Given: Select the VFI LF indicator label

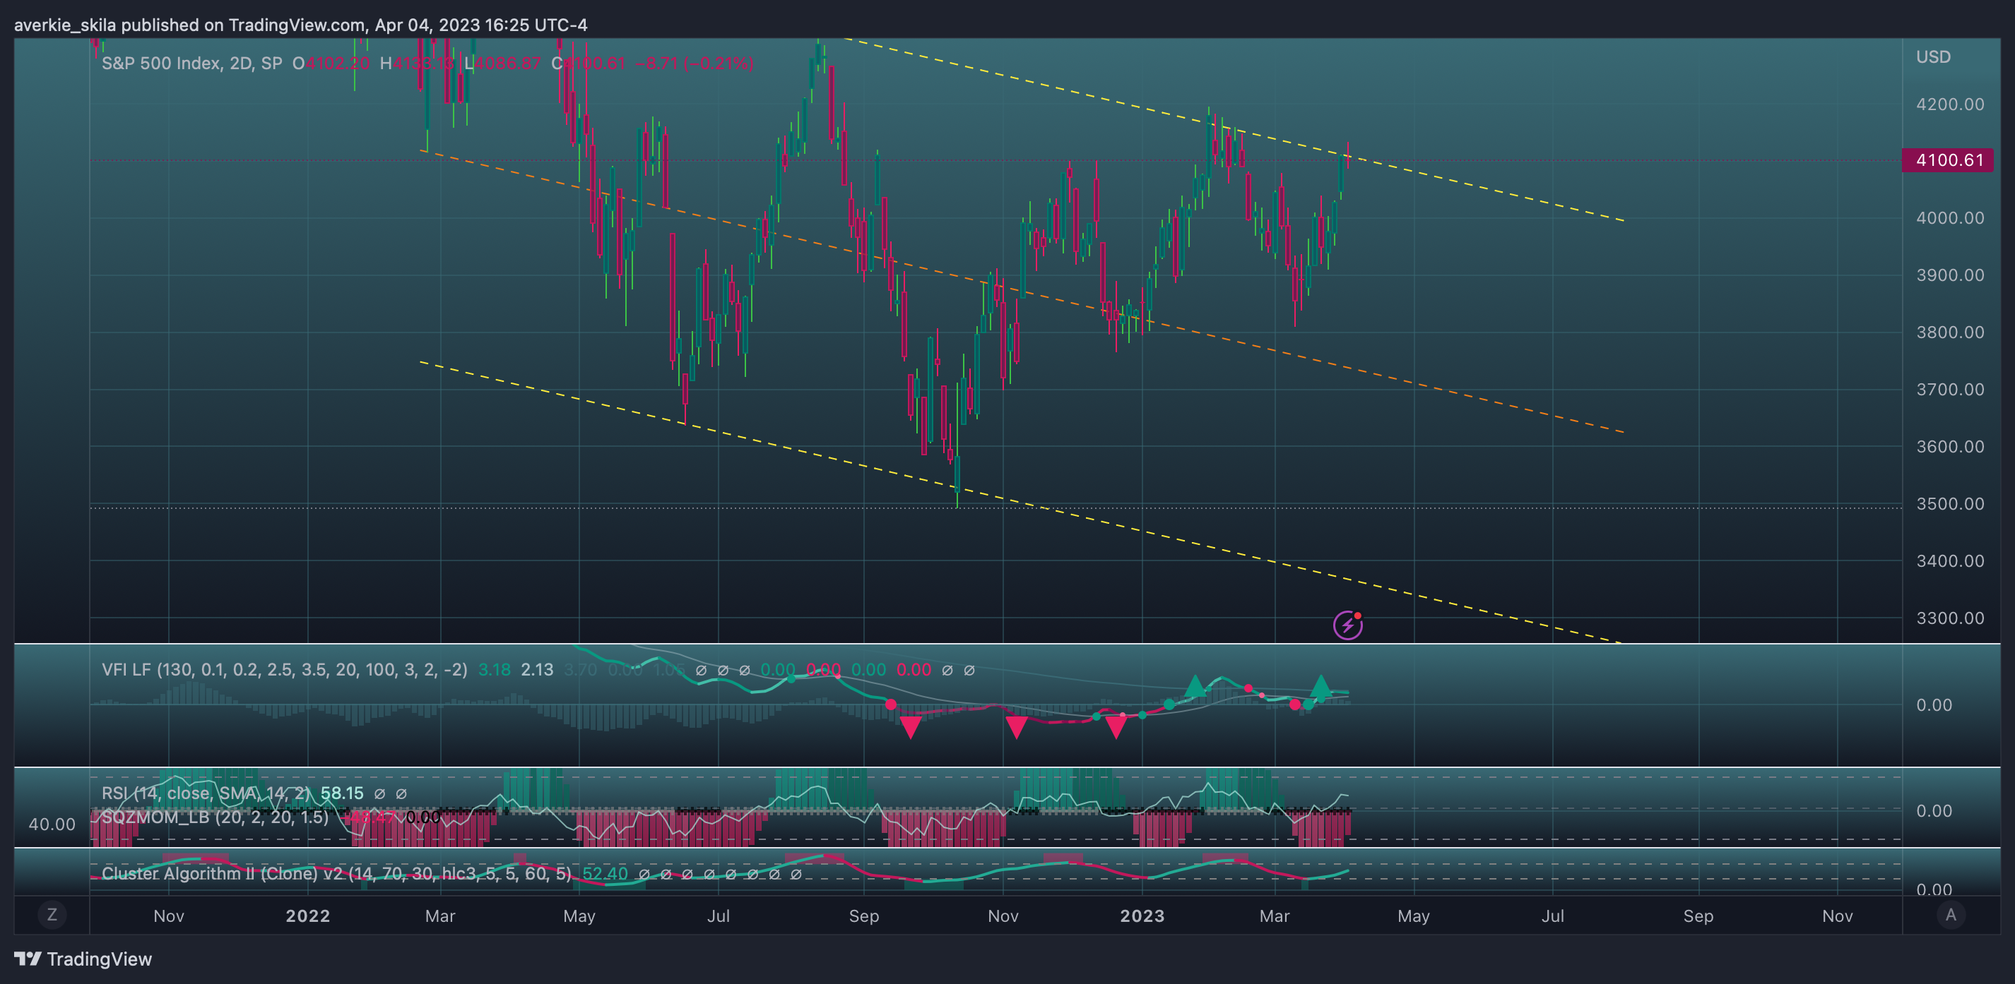Looking at the screenshot, I should (x=285, y=670).
